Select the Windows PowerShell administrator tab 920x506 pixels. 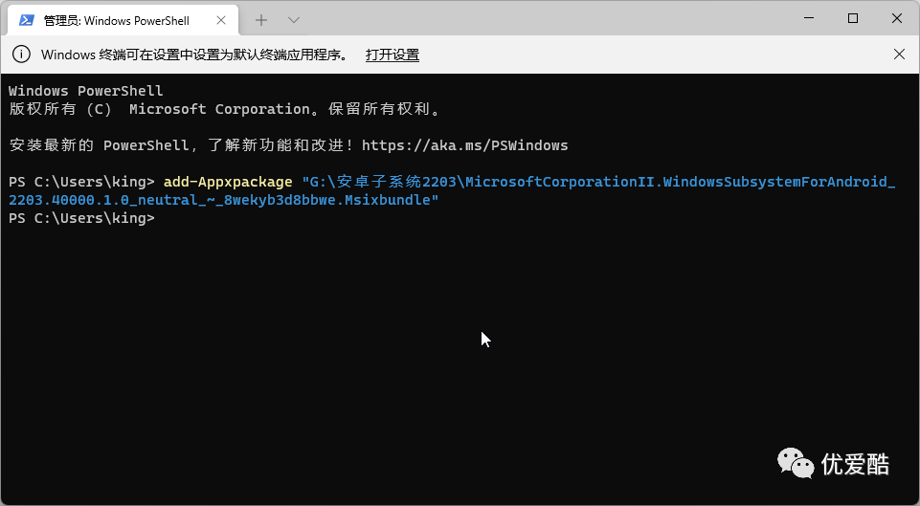[x=123, y=20]
